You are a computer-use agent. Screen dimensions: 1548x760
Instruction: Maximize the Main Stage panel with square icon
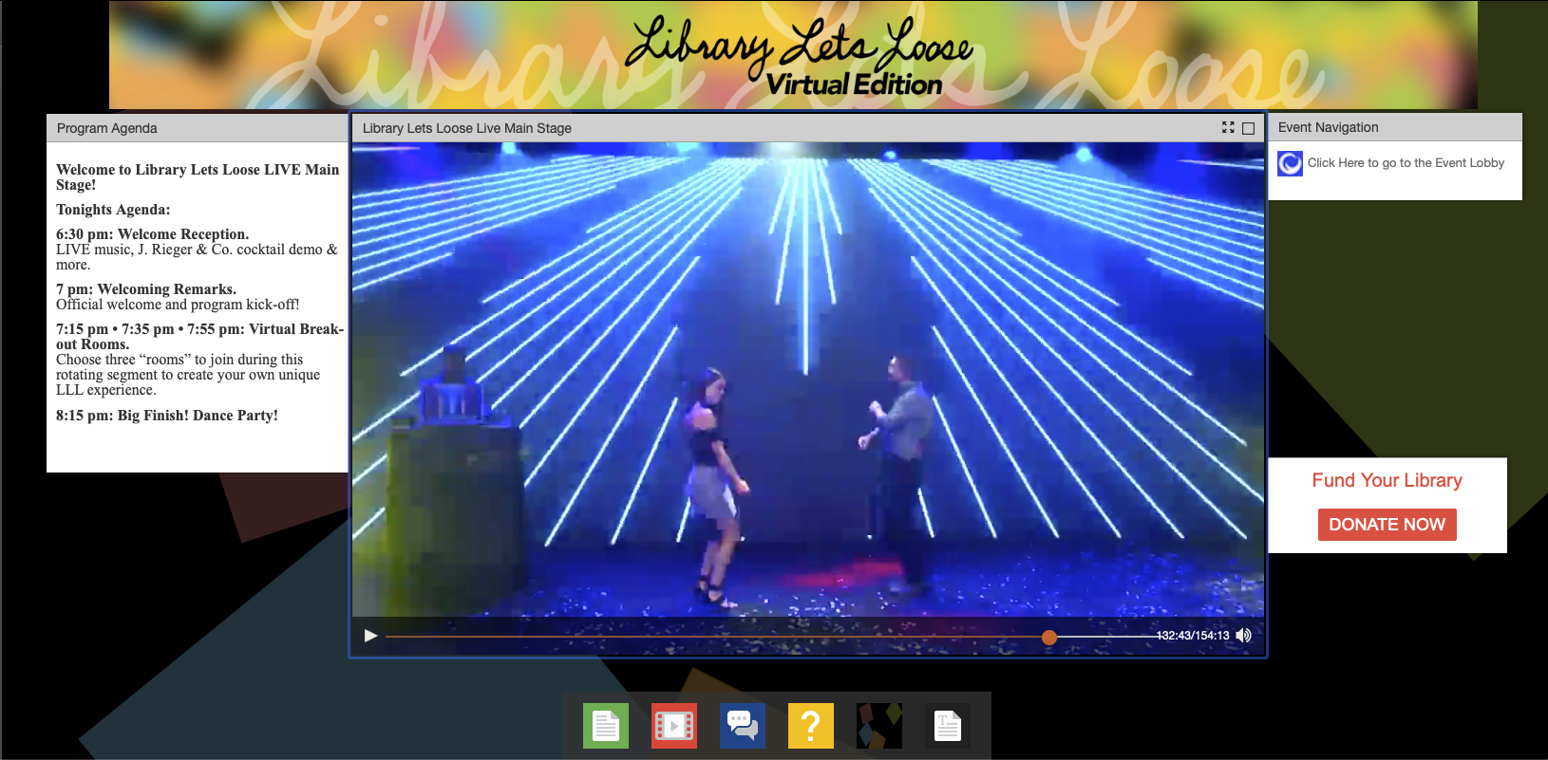point(1249,128)
